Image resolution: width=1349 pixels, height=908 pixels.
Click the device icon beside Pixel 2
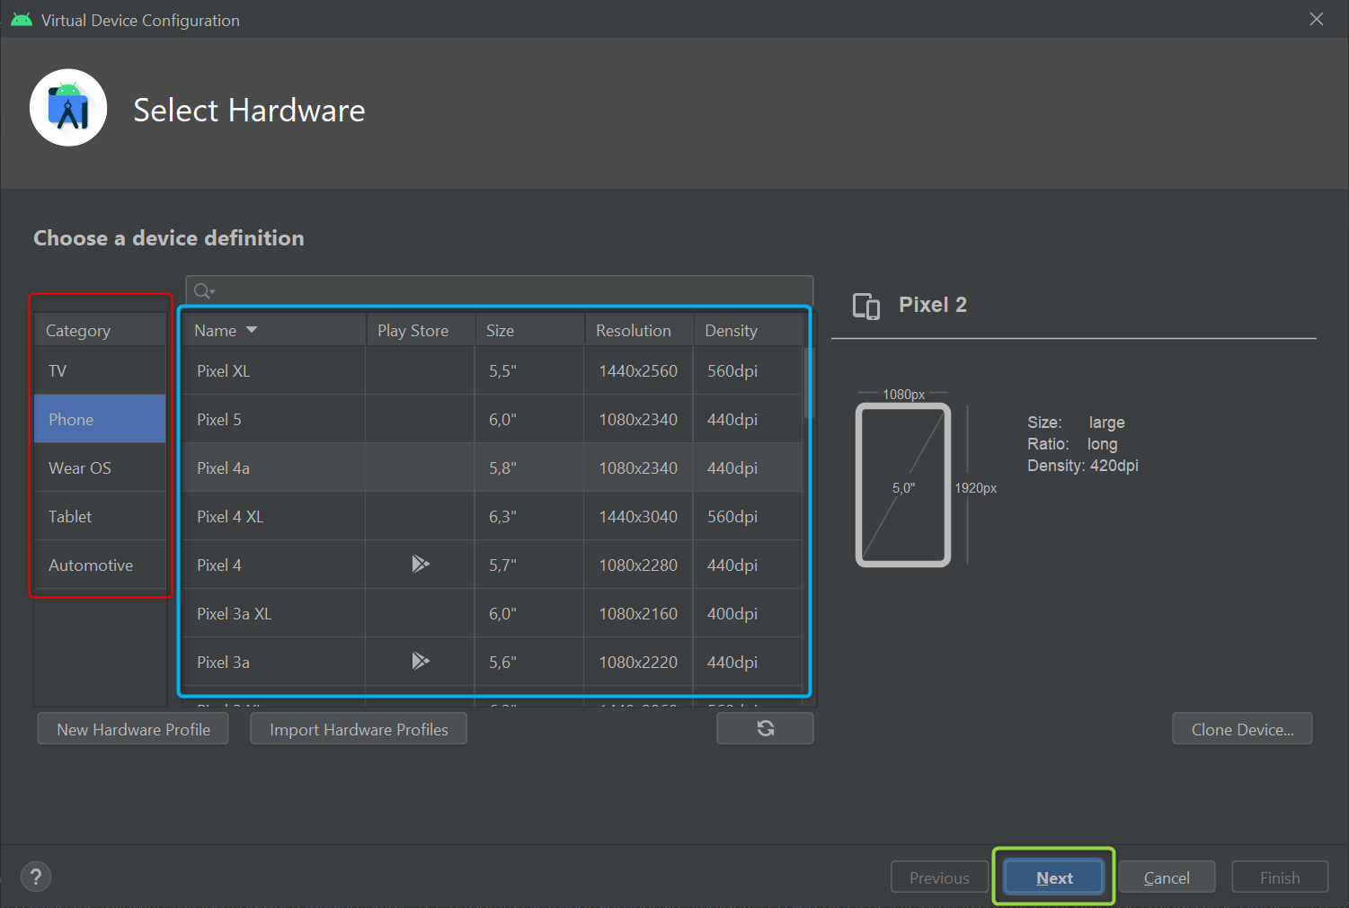(x=866, y=306)
